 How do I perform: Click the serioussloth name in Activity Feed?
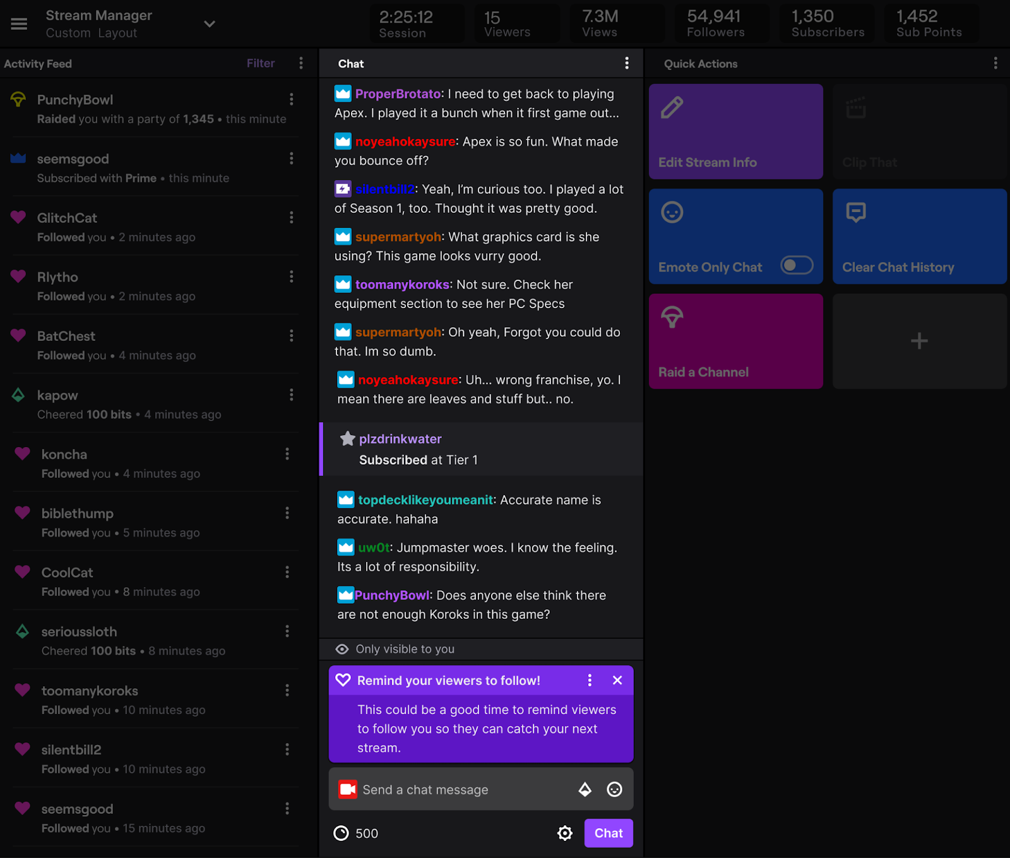point(79,631)
